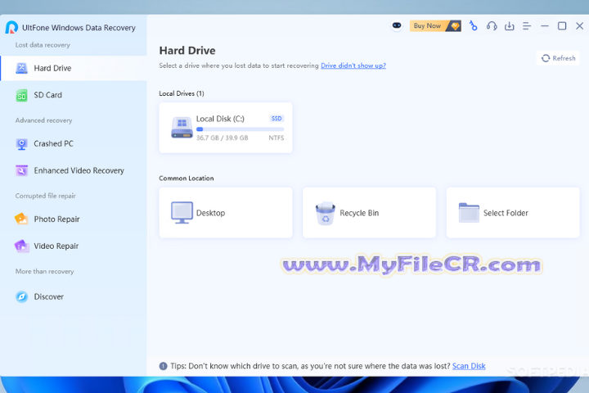Click the Crashed PC monitor icon
Image resolution: width=589 pixels, height=393 pixels.
coord(21,144)
